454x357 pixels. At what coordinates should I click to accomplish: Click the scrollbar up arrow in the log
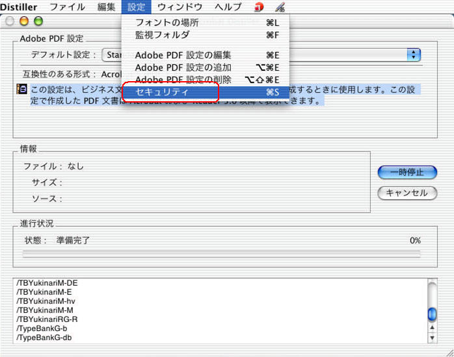432,328
